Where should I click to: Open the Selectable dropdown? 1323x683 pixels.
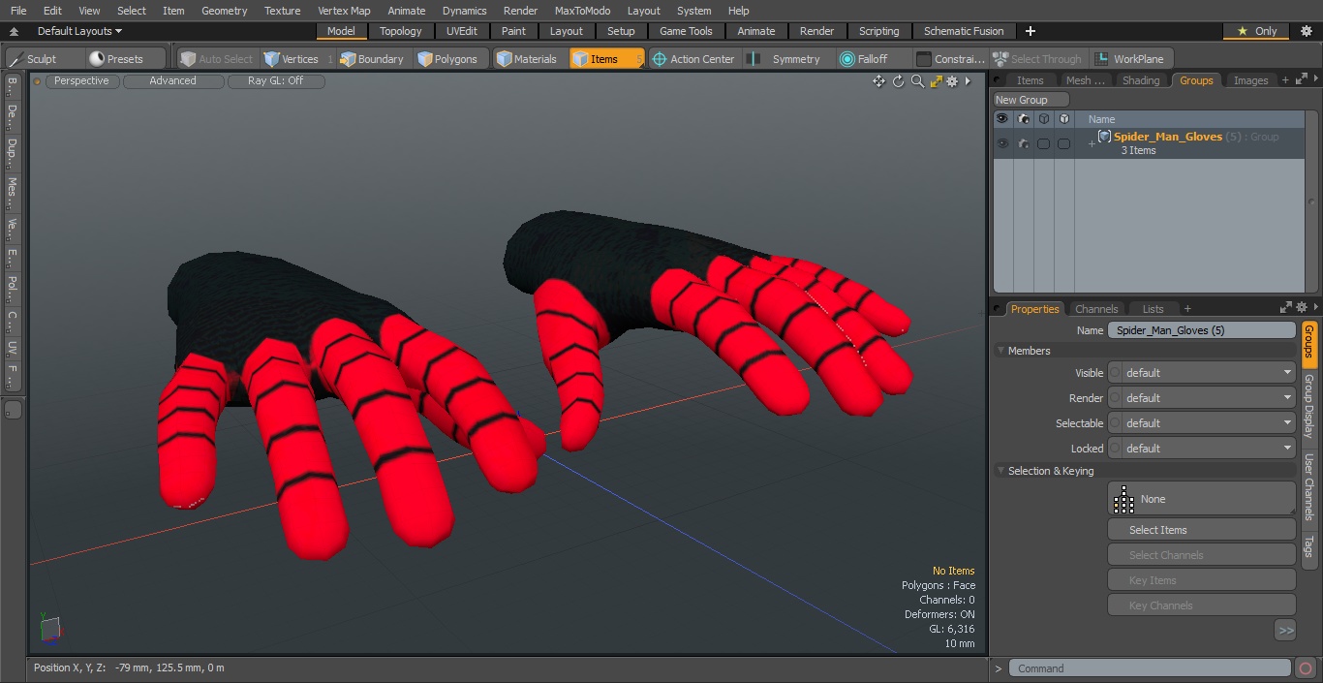(x=1201, y=423)
